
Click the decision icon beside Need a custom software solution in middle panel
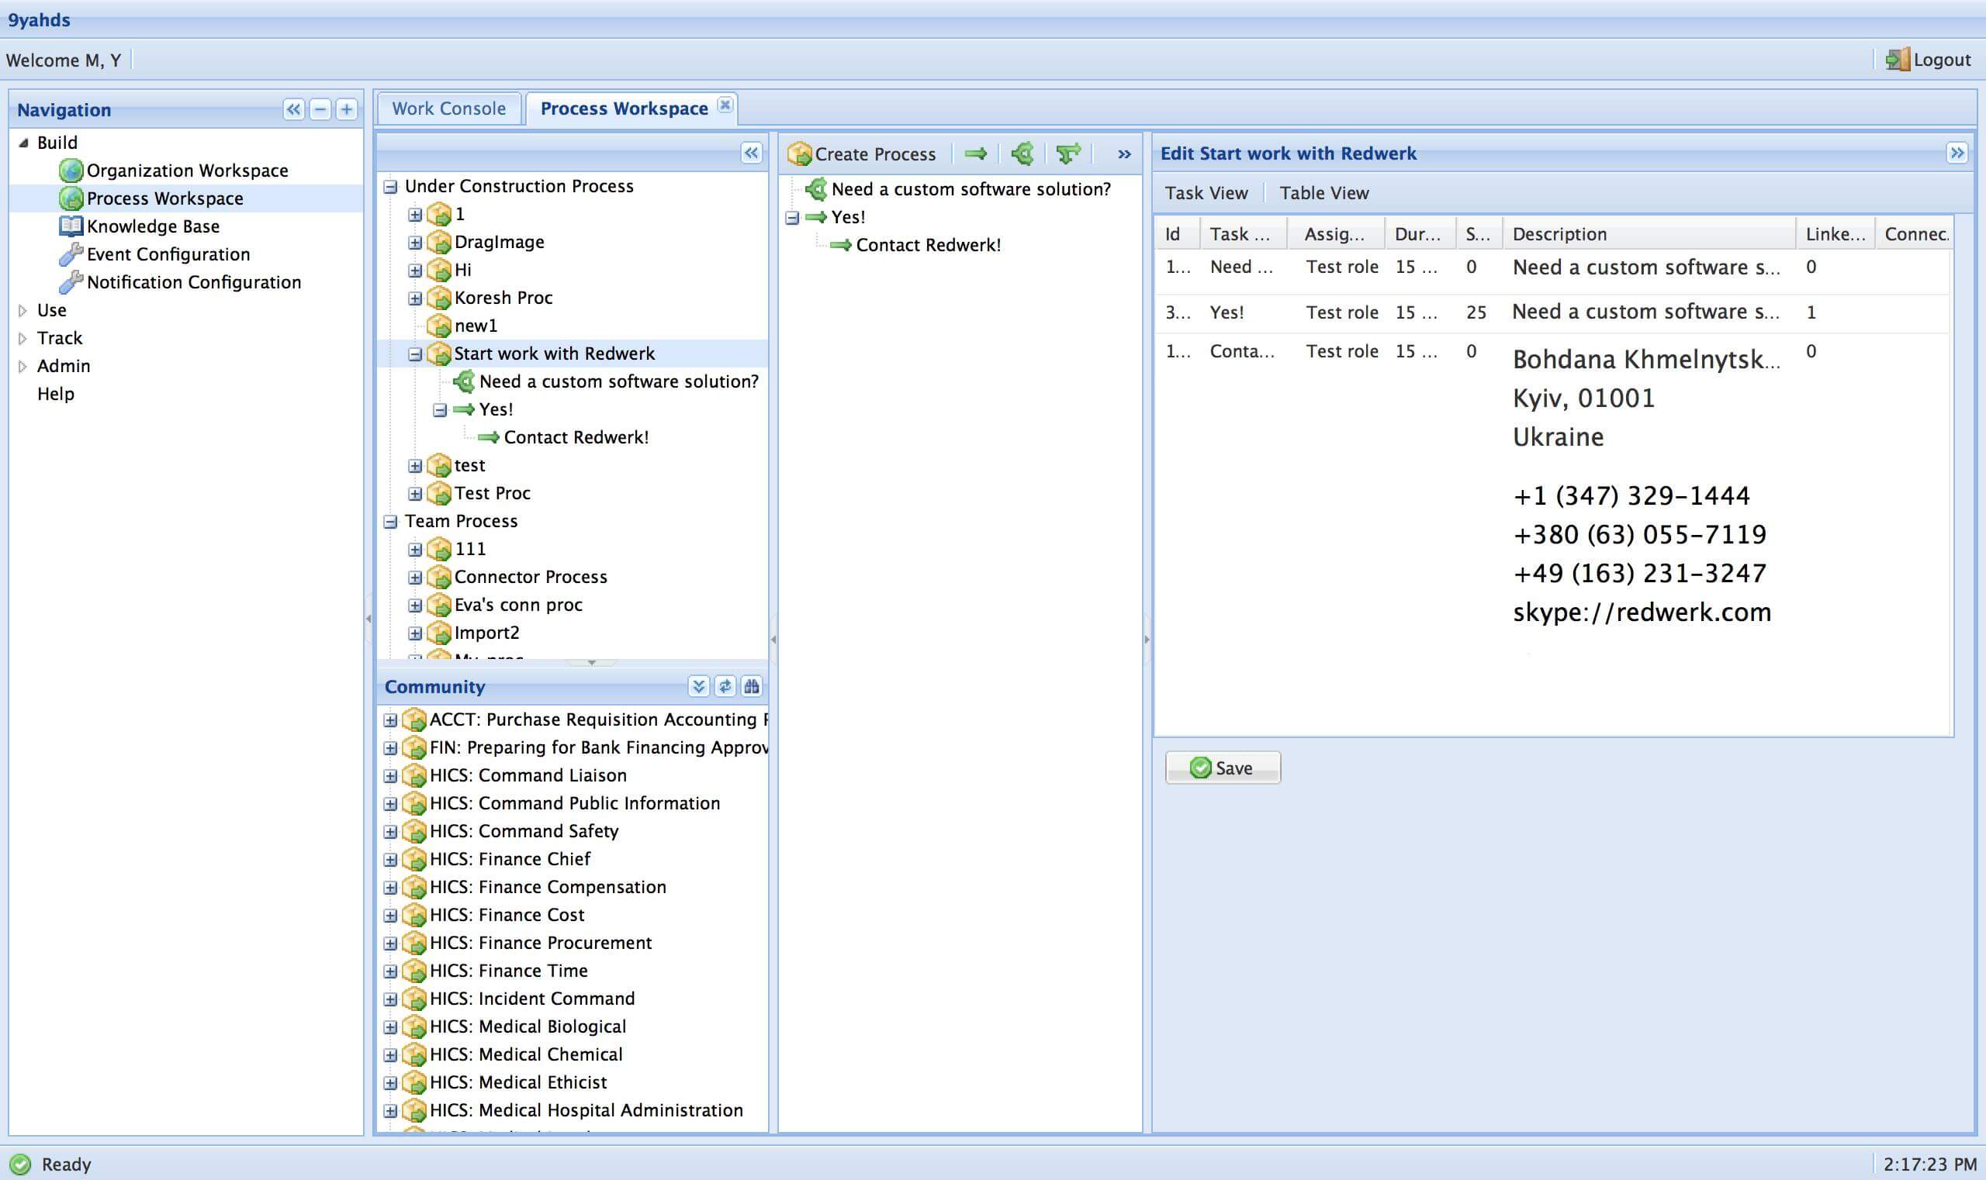click(815, 189)
